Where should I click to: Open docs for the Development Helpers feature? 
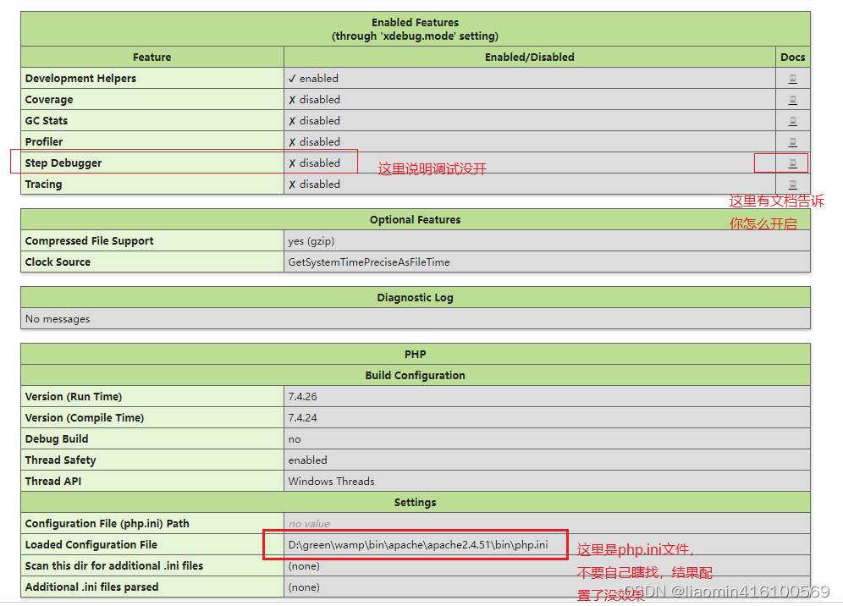[x=793, y=78]
